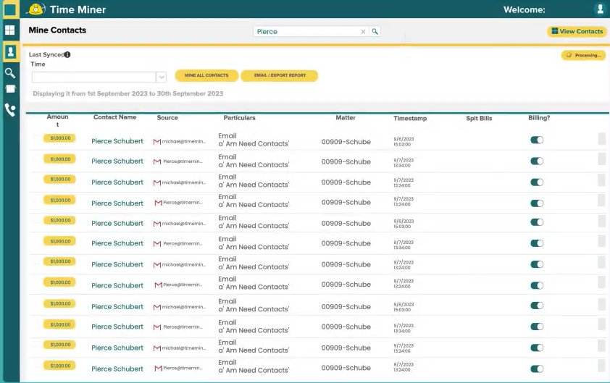
Task: Disable billing toggle in the last row
Action: (537, 369)
